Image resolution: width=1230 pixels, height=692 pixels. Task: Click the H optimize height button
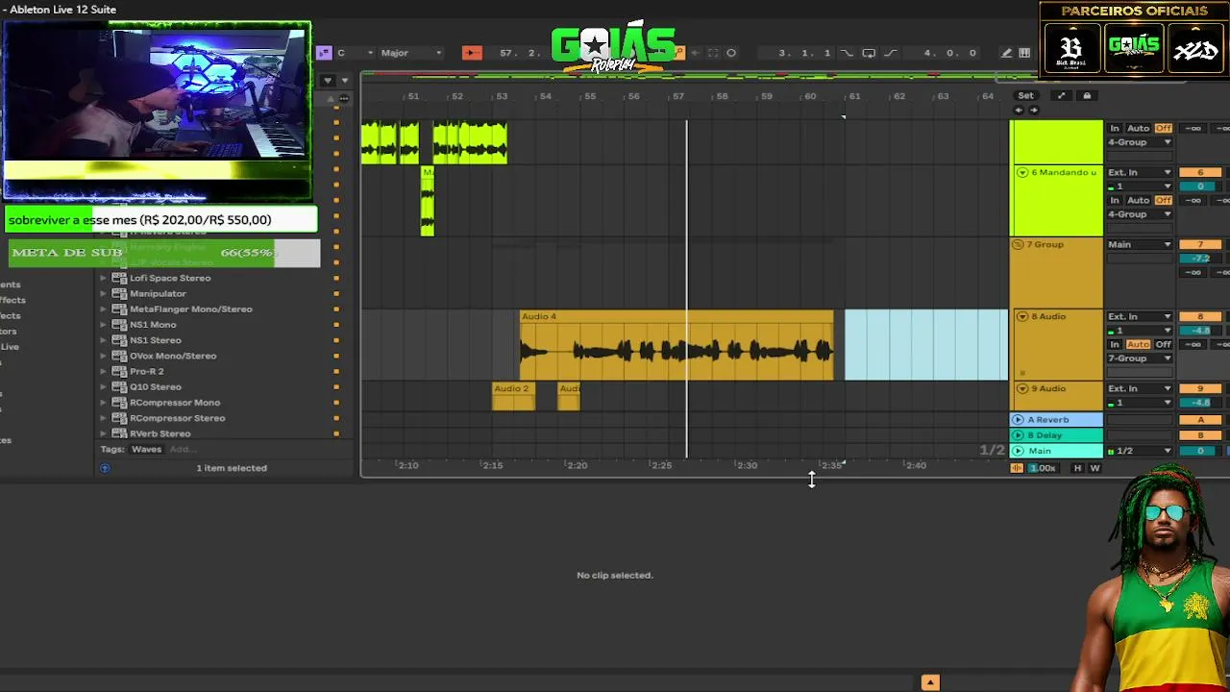click(x=1077, y=468)
